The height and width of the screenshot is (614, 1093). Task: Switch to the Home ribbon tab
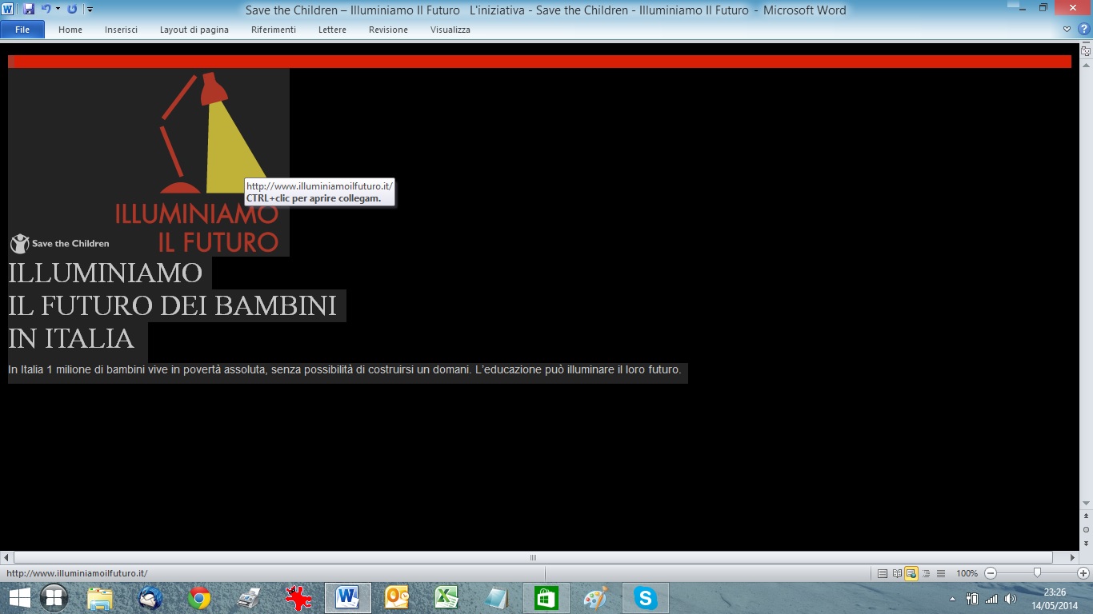pyautogui.click(x=70, y=30)
